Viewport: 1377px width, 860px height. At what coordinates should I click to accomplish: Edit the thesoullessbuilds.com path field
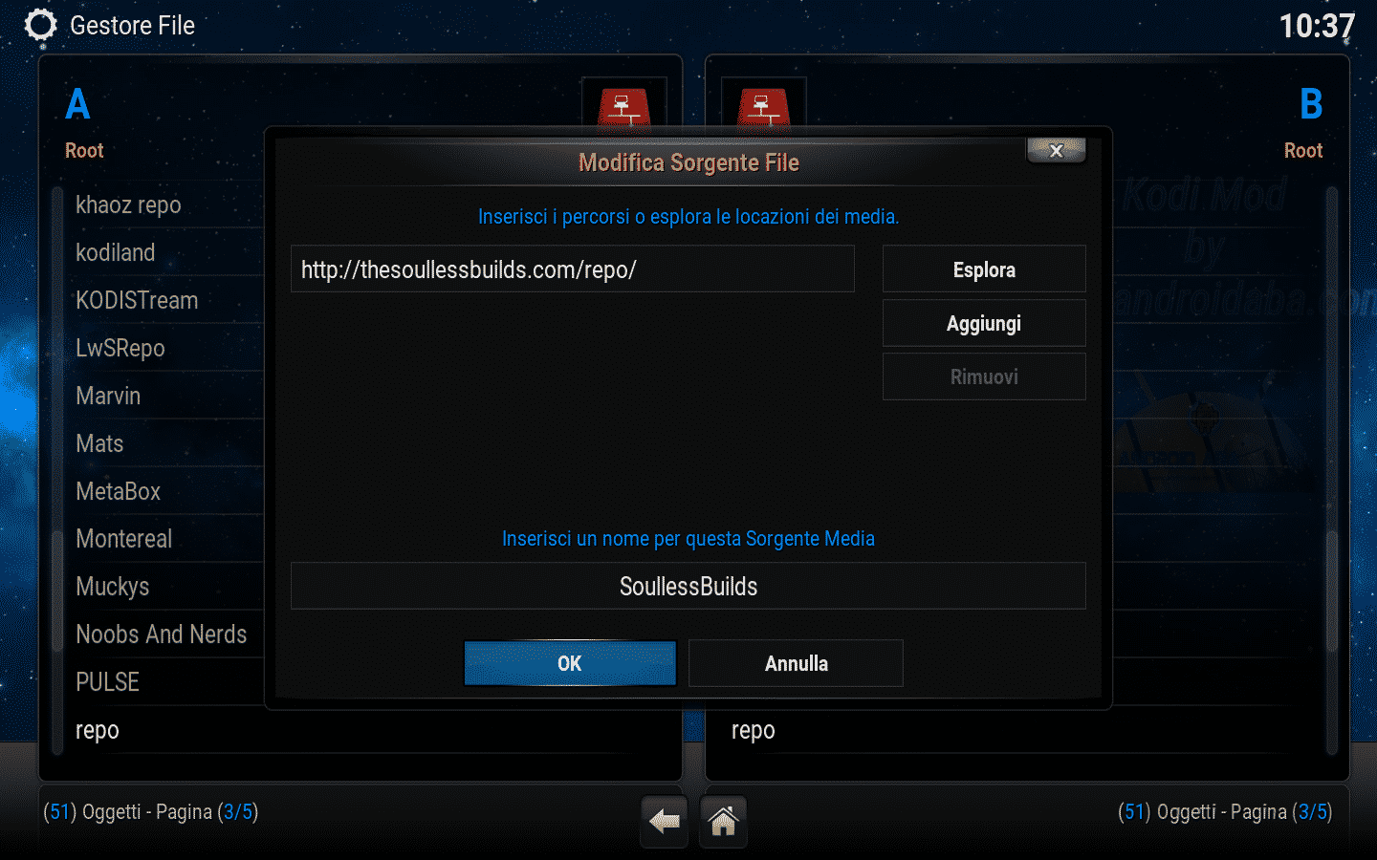pos(573,269)
